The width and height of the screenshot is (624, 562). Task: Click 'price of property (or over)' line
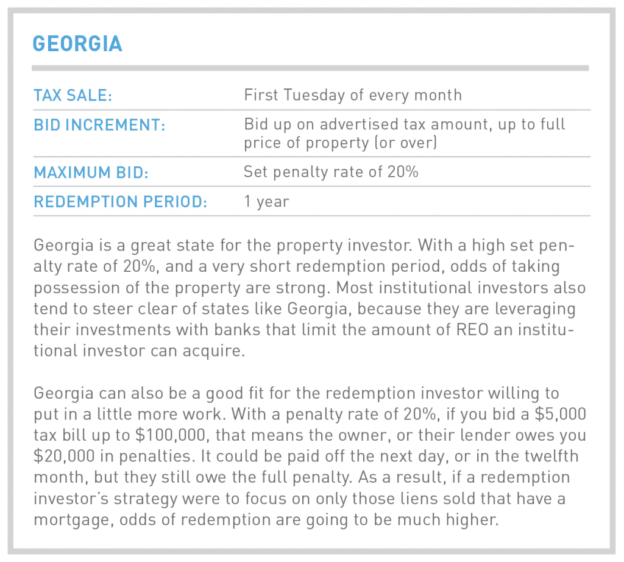tap(341, 143)
